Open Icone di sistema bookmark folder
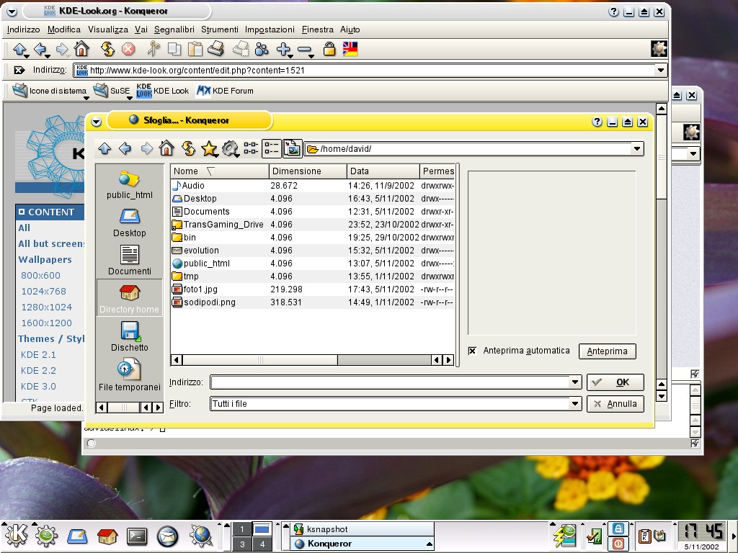 [x=50, y=91]
